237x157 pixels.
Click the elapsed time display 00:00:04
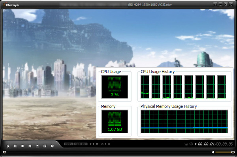[x=206, y=144]
